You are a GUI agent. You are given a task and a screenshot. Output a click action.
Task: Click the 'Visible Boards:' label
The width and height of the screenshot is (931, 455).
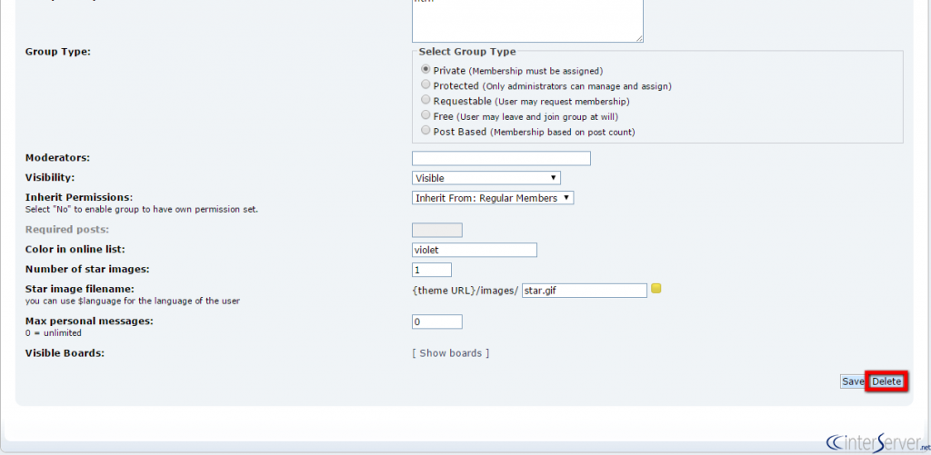[x=65, y=353]
